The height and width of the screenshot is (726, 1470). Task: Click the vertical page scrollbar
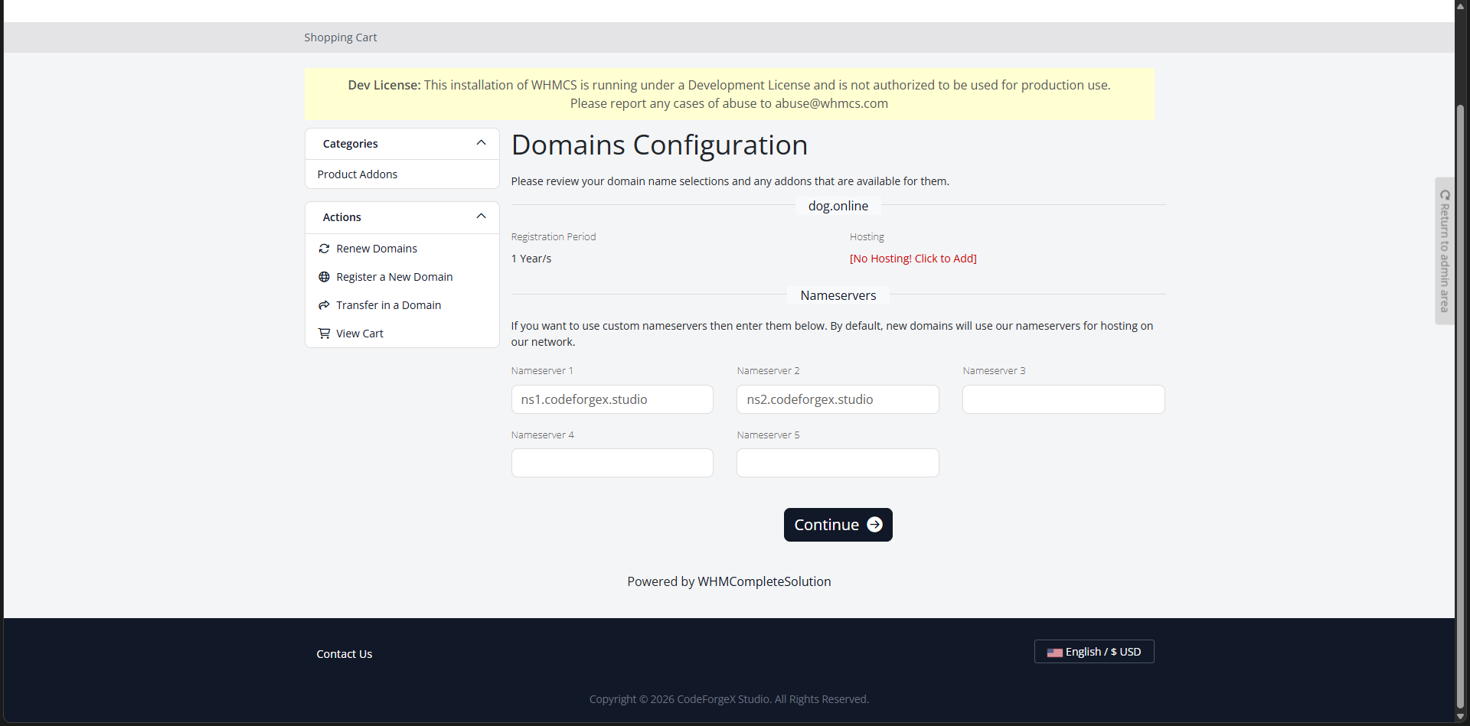[1460, 383]
